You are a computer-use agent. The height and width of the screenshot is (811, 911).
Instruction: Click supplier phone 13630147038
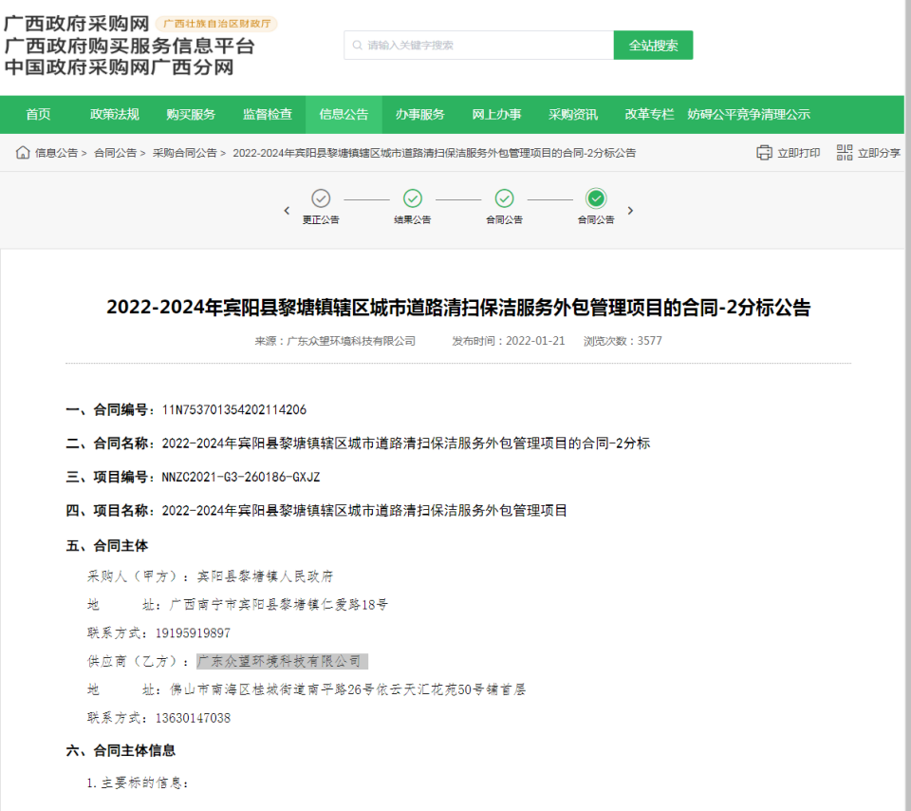click(x=193, y=718)
